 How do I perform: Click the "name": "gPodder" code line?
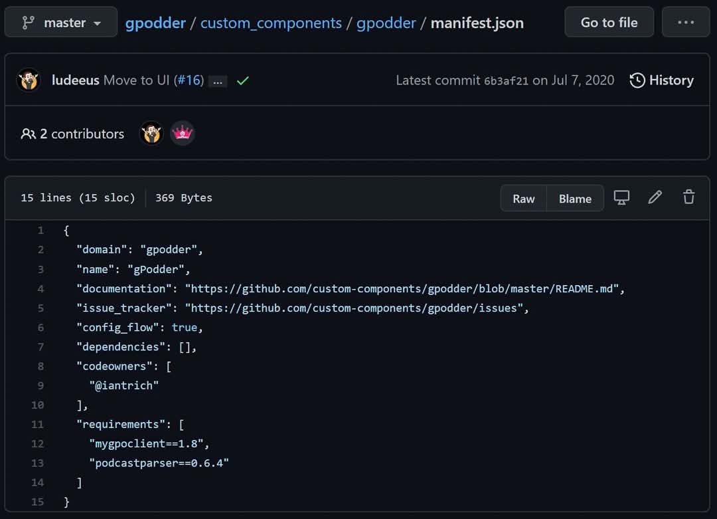[x=133, y=270]
